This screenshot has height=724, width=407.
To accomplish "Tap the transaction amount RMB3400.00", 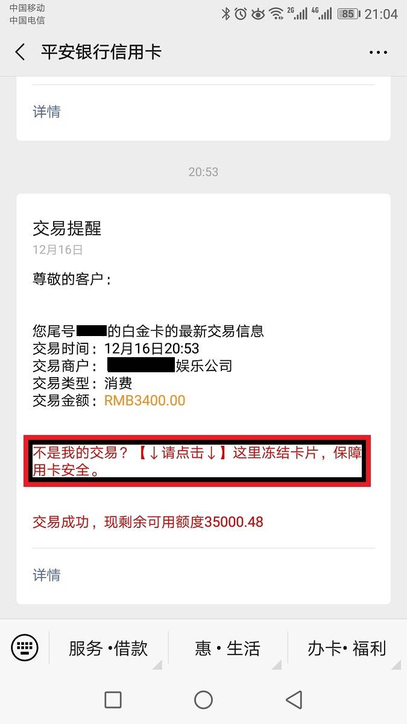I will point(145,401).
